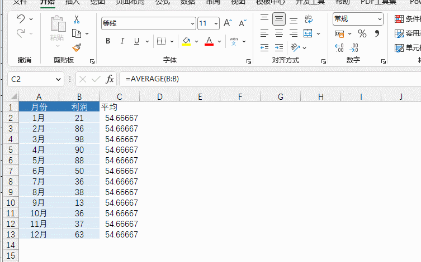Click the phonetic guide wén icon

[234, 41]
